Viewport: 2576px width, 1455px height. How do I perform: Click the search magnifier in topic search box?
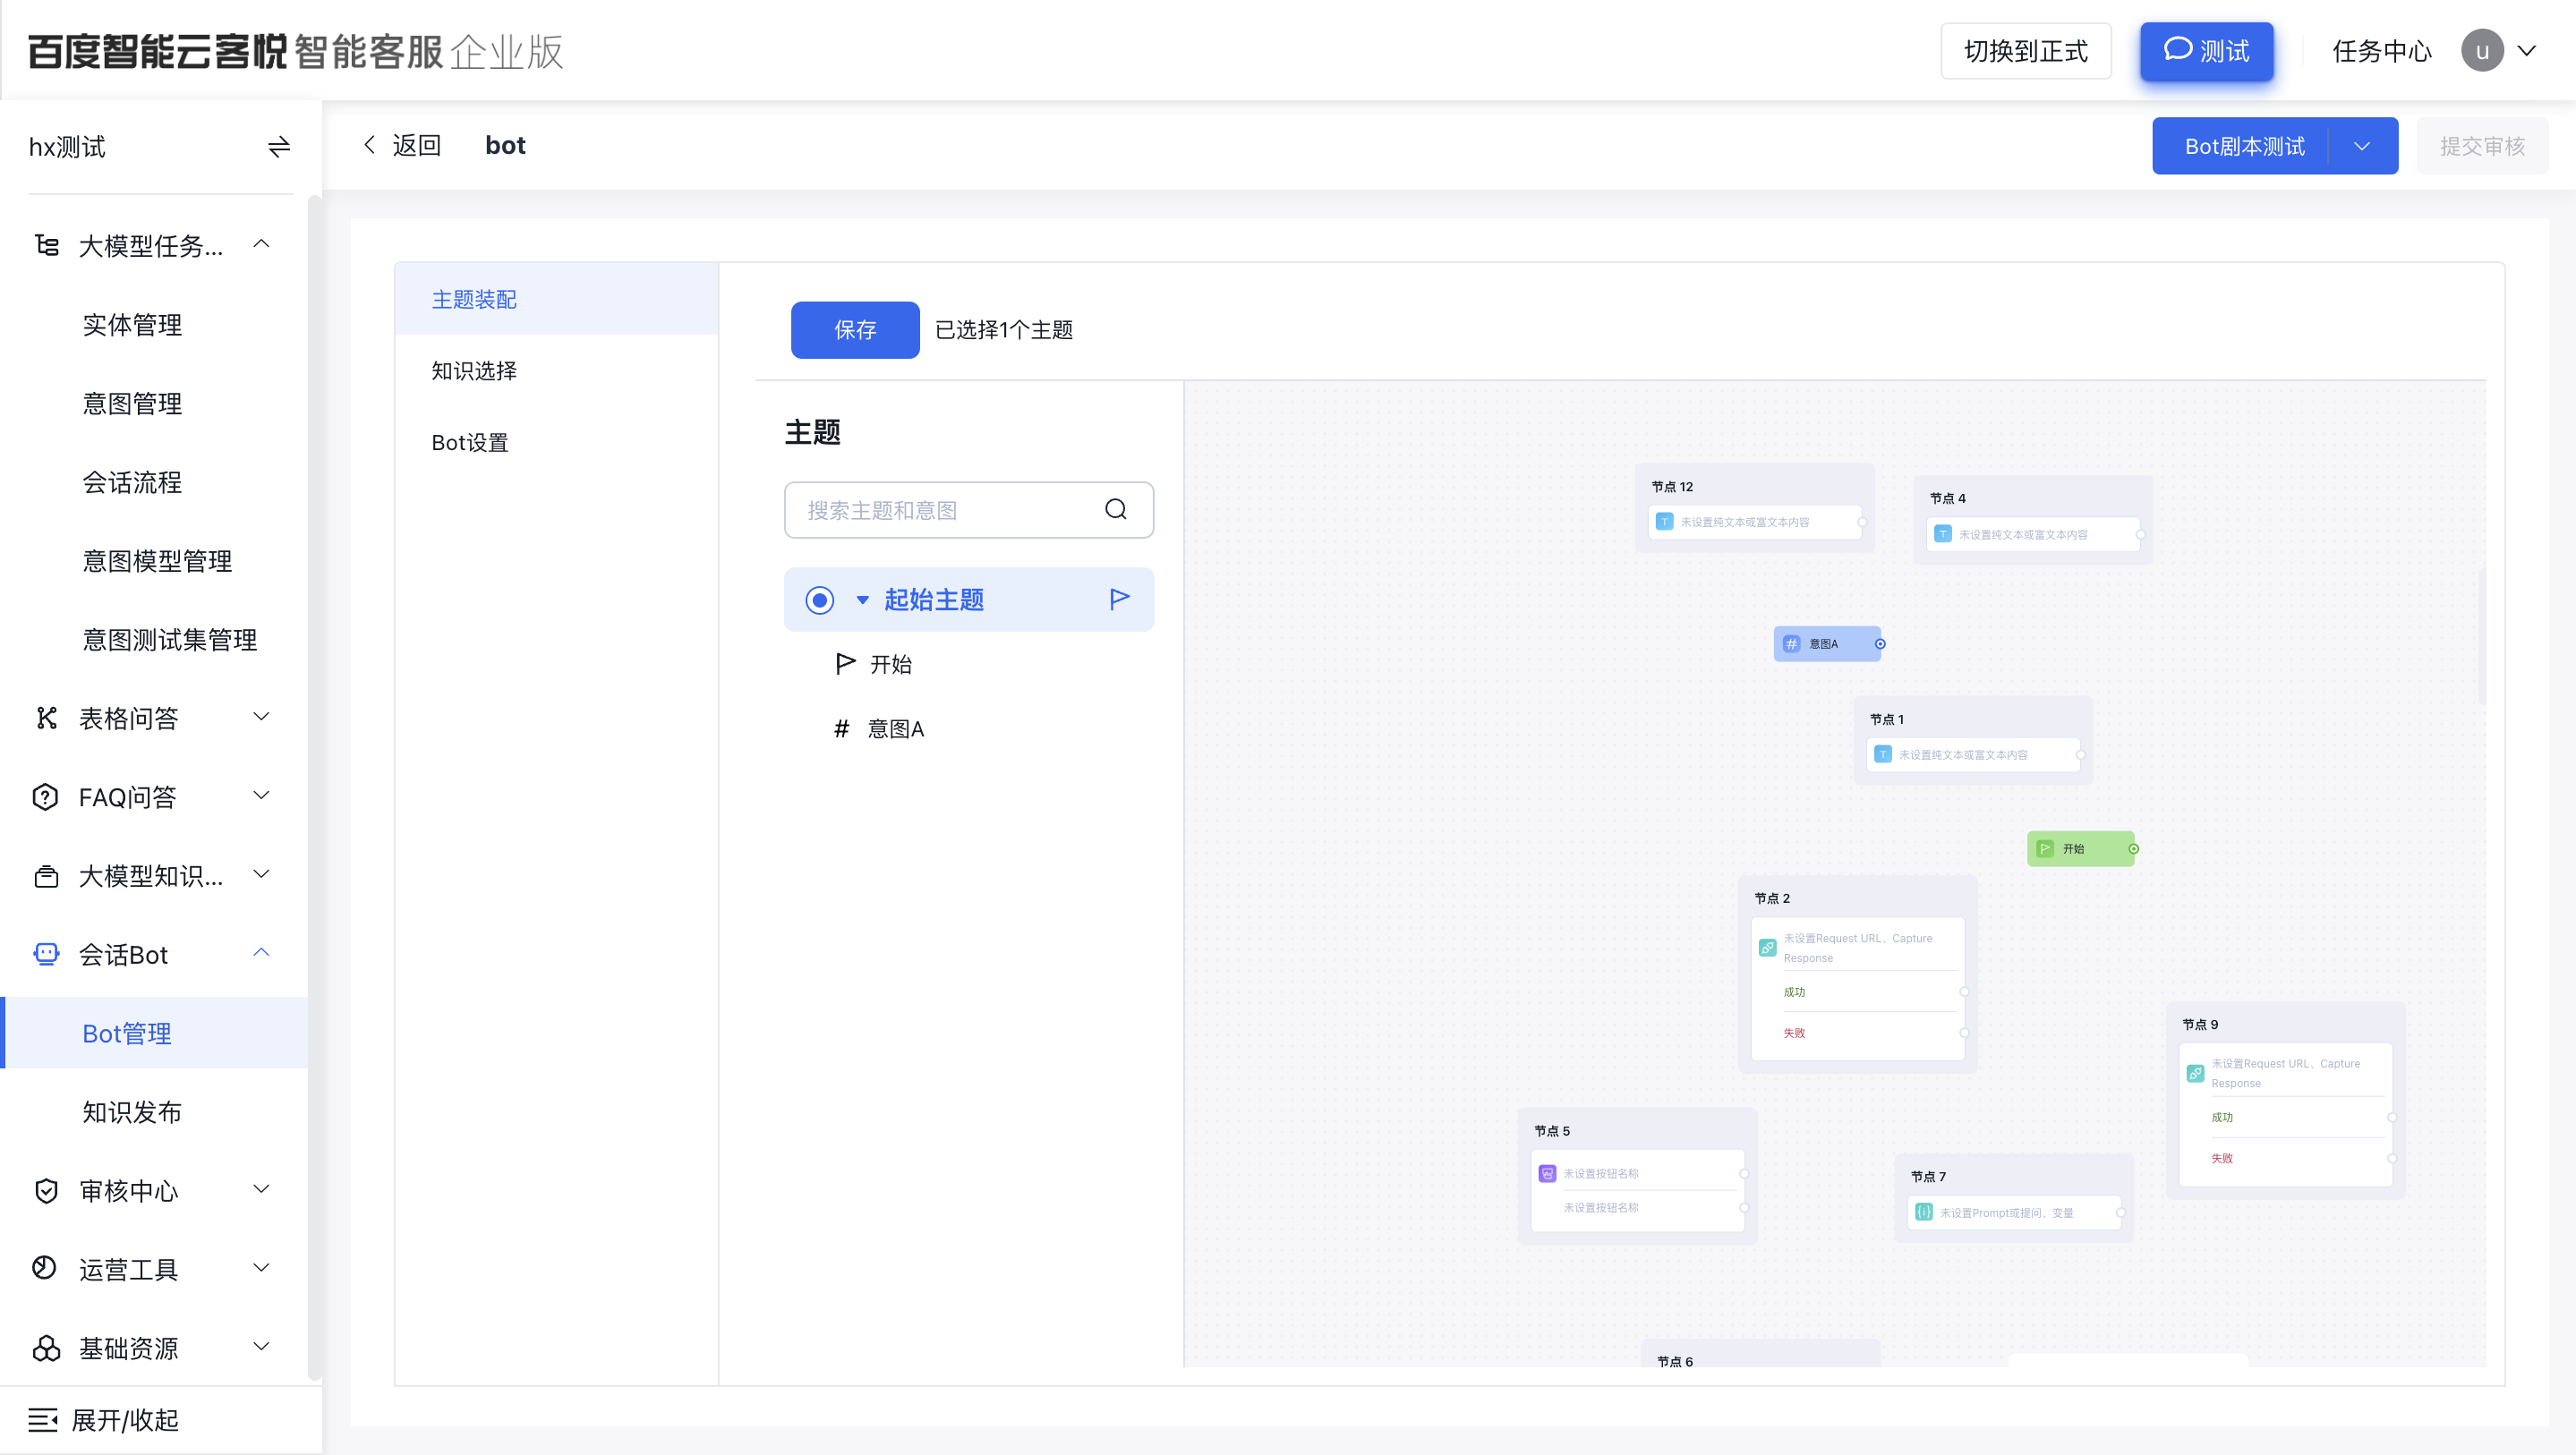(1116, 510)
